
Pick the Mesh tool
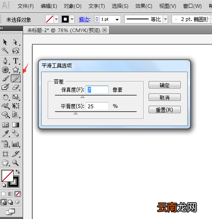coord(5,125)
